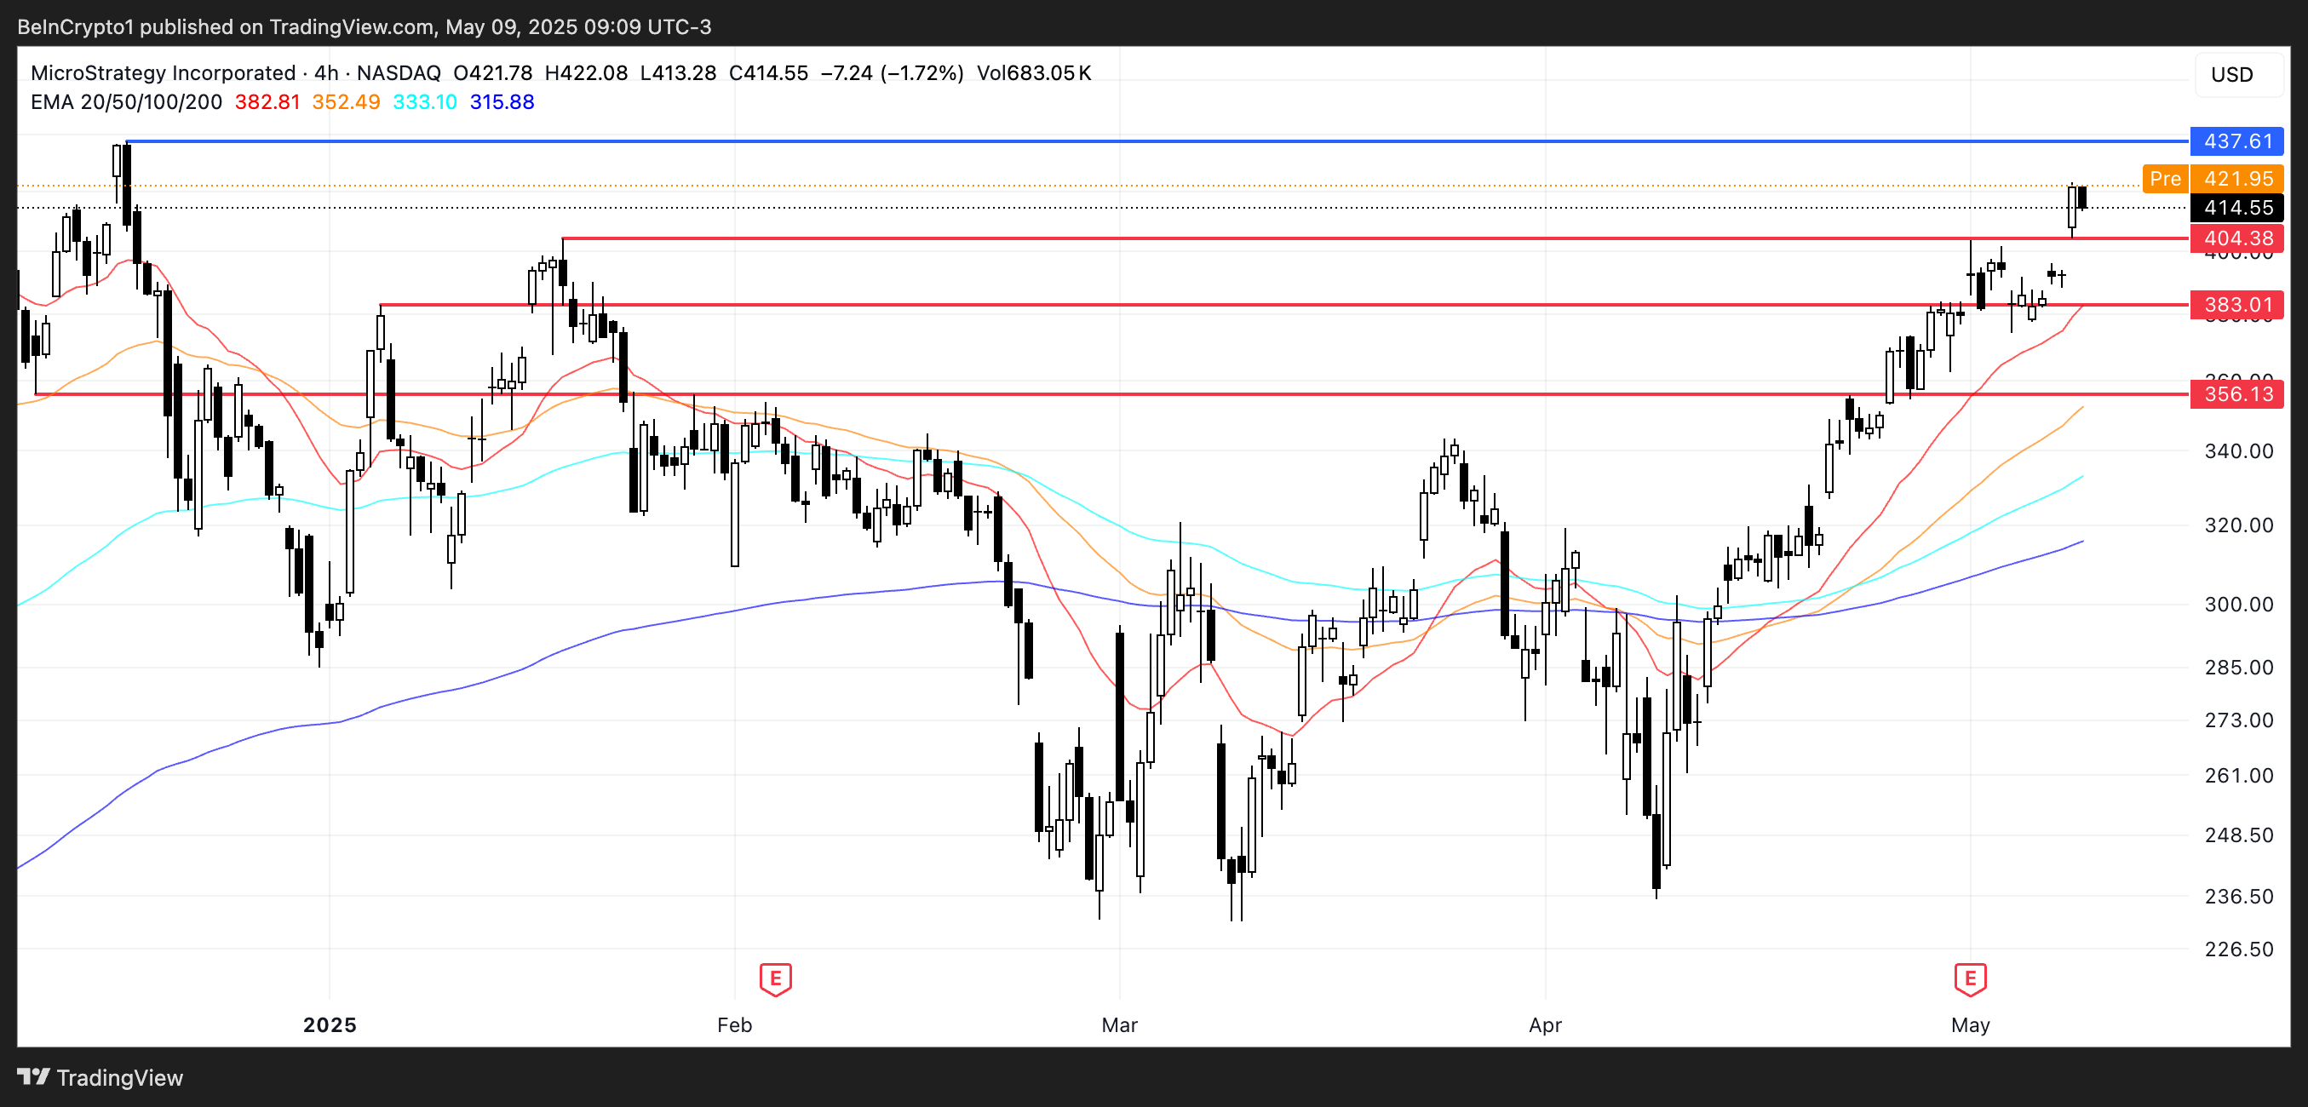Click the red EMA value 382.81

[267, 102]
